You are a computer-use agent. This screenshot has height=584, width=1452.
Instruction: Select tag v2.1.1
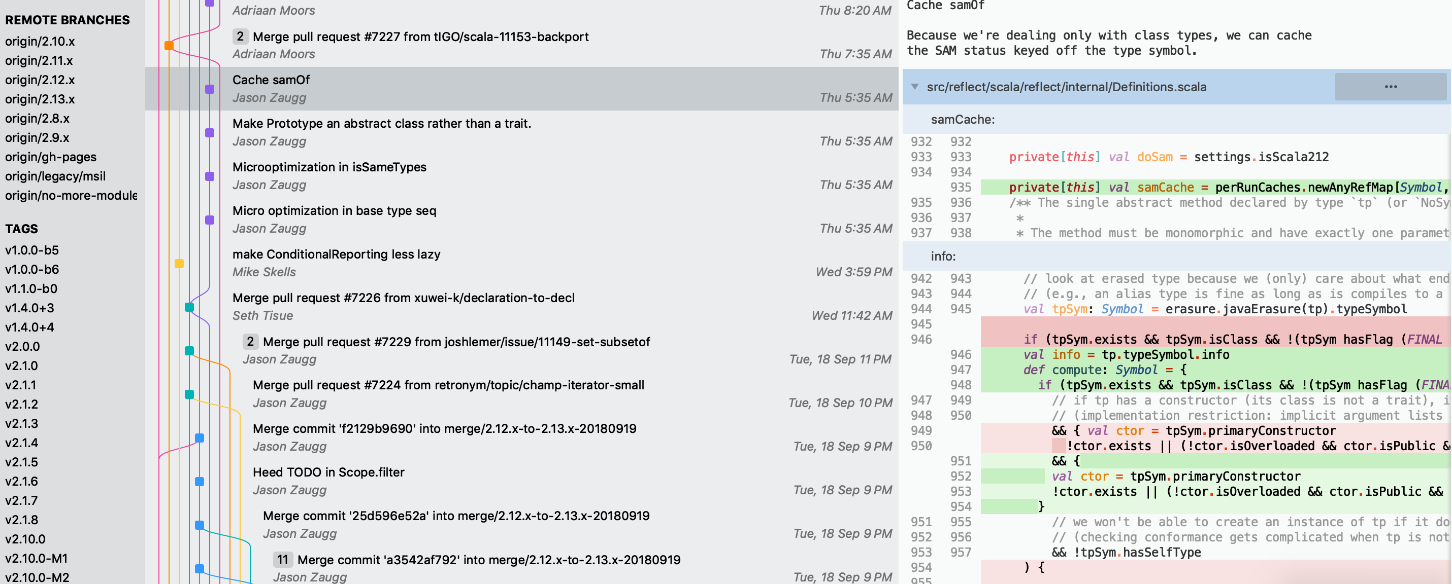coord(20,385)
